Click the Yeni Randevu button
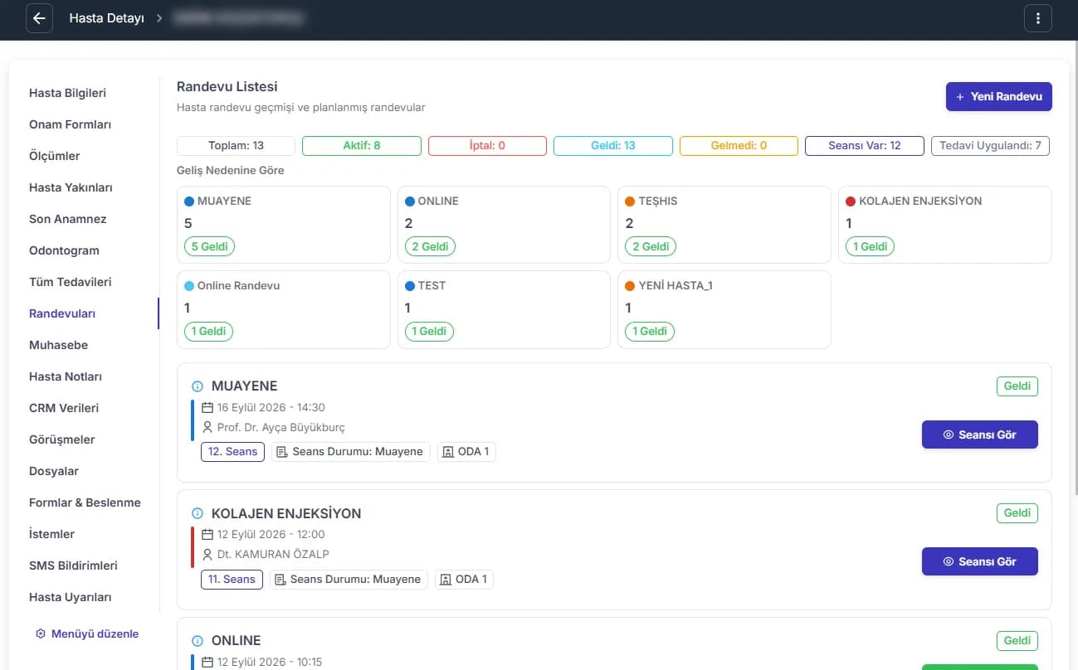 pyautogui.click(x=999, y=97)
